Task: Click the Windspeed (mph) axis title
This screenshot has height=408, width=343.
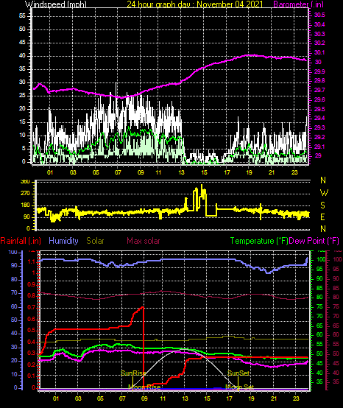Action: [x=56, y=4]
